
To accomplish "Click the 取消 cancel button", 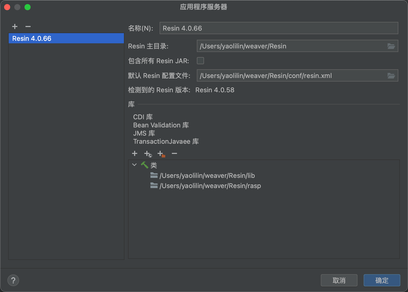I will (x=339, y=280).
